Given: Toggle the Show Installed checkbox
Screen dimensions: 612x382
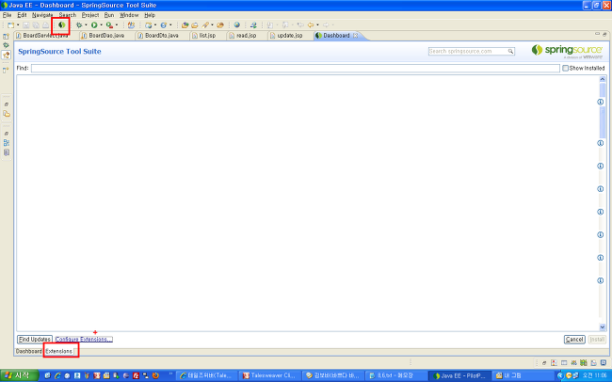Looking at the screenshot, I should click(x=565, y=69).
